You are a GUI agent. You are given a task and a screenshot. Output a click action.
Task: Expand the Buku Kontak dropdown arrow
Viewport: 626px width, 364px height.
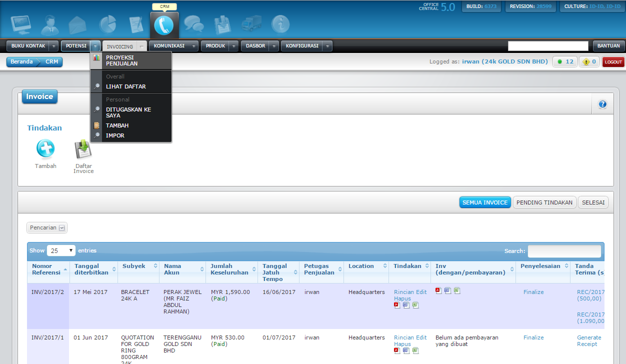[54, 46]
